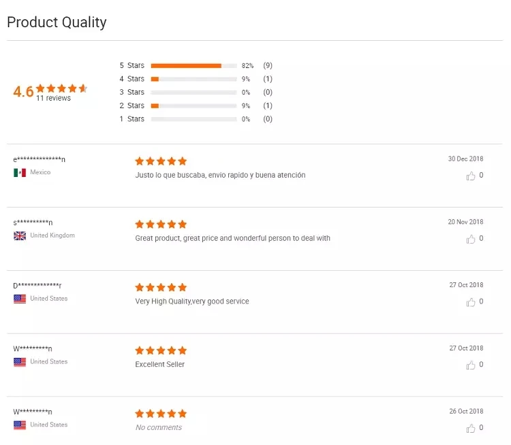This screenshot has height=445, width=511.
Task: Click the Product Quality heading
Action: [57, 22]
